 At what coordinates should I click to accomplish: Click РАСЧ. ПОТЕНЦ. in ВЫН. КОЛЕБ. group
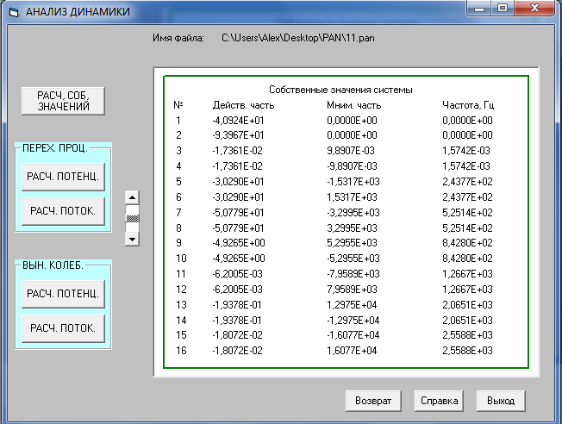(63, 294)
